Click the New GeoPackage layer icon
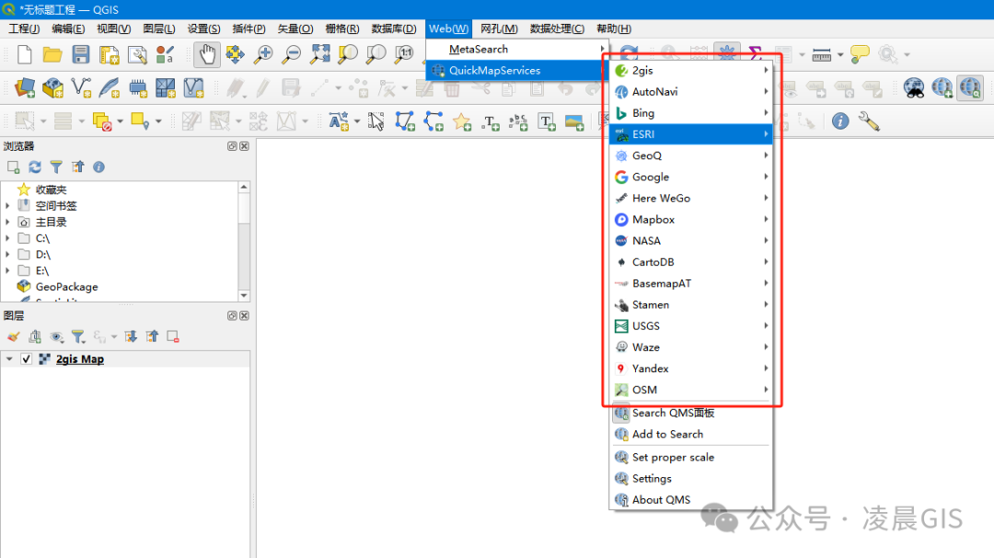Screen dimensions: 994x558 pos(52,87)
